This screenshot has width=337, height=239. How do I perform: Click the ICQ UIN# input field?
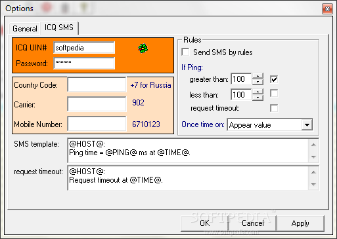coord(84,48)
